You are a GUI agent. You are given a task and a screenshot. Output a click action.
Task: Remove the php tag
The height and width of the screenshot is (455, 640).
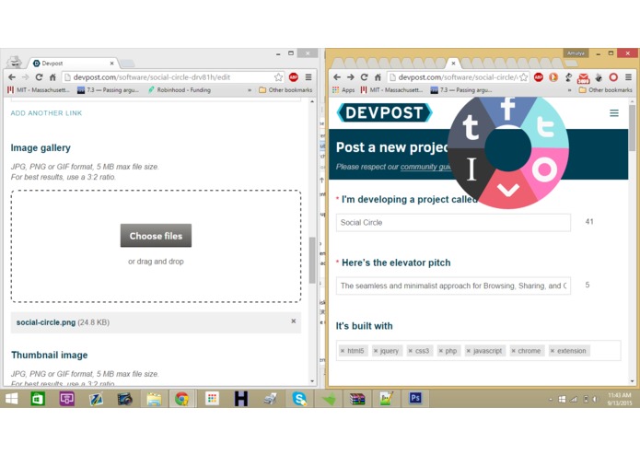point(440,351)
